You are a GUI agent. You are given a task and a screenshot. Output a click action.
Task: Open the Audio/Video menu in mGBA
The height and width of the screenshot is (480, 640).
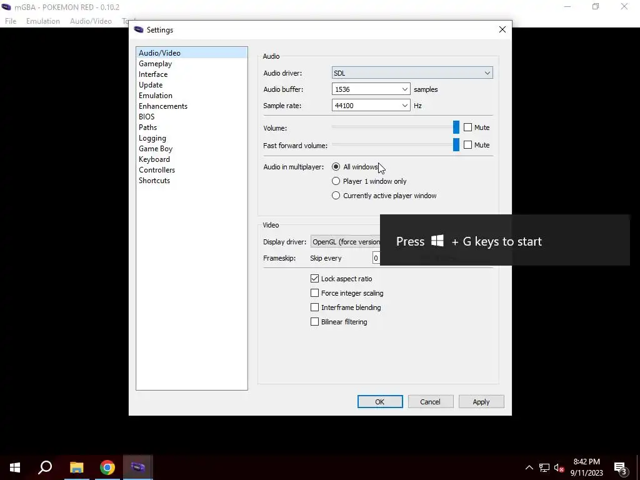point(91,21)
